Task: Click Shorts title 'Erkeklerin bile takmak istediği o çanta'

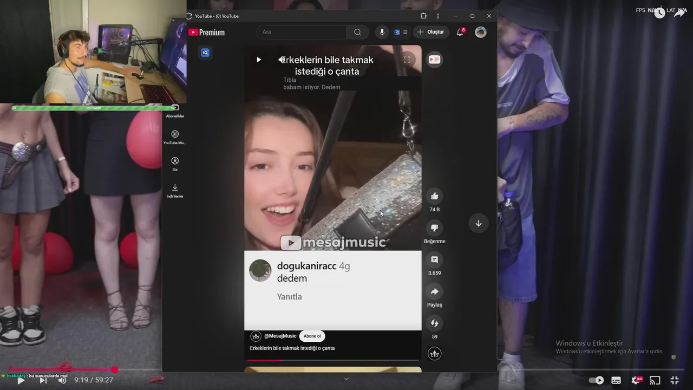Action: point(292,348)
